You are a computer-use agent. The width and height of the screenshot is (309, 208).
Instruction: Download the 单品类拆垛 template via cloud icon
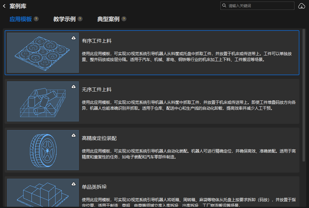pos(74,184)
